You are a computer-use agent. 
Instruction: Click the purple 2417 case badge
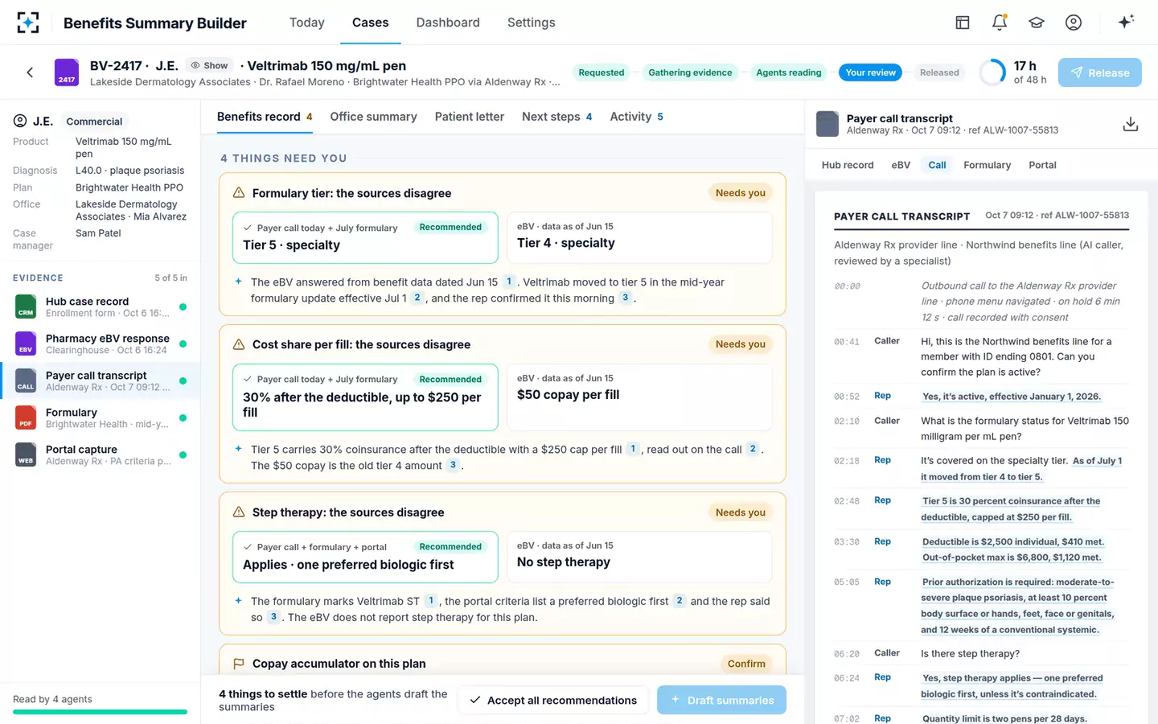pos(67,72)
